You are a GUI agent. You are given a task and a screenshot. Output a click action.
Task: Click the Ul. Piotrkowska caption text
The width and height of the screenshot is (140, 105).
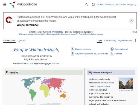pyautogui.click(x=124, y=91)
